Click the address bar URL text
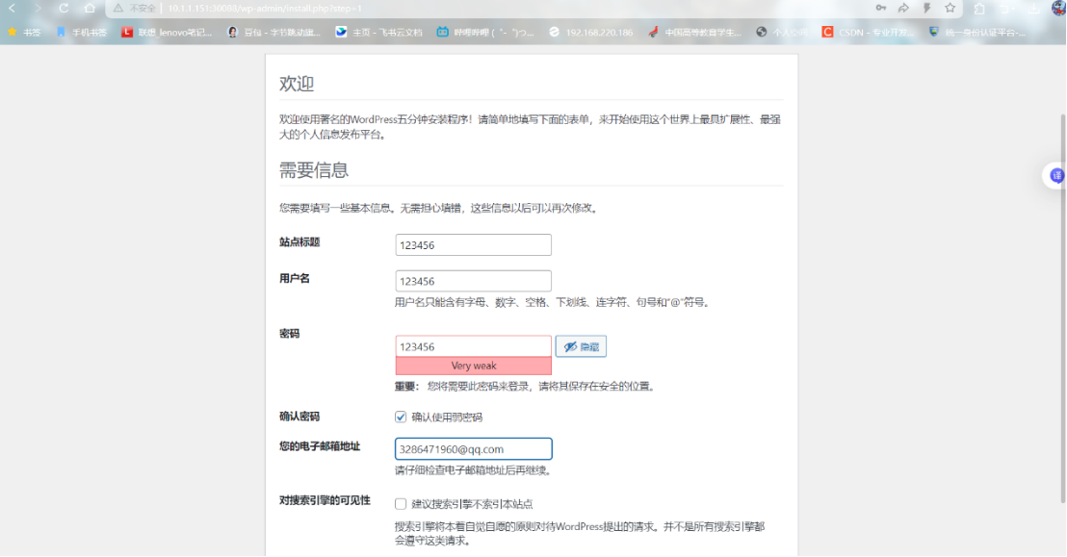 point(265,8)
